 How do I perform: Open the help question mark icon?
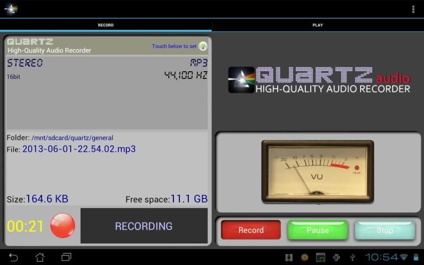[203, 46]
